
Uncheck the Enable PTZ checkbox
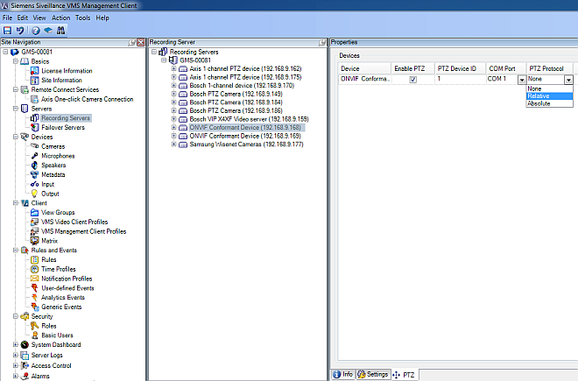point(413,80)
